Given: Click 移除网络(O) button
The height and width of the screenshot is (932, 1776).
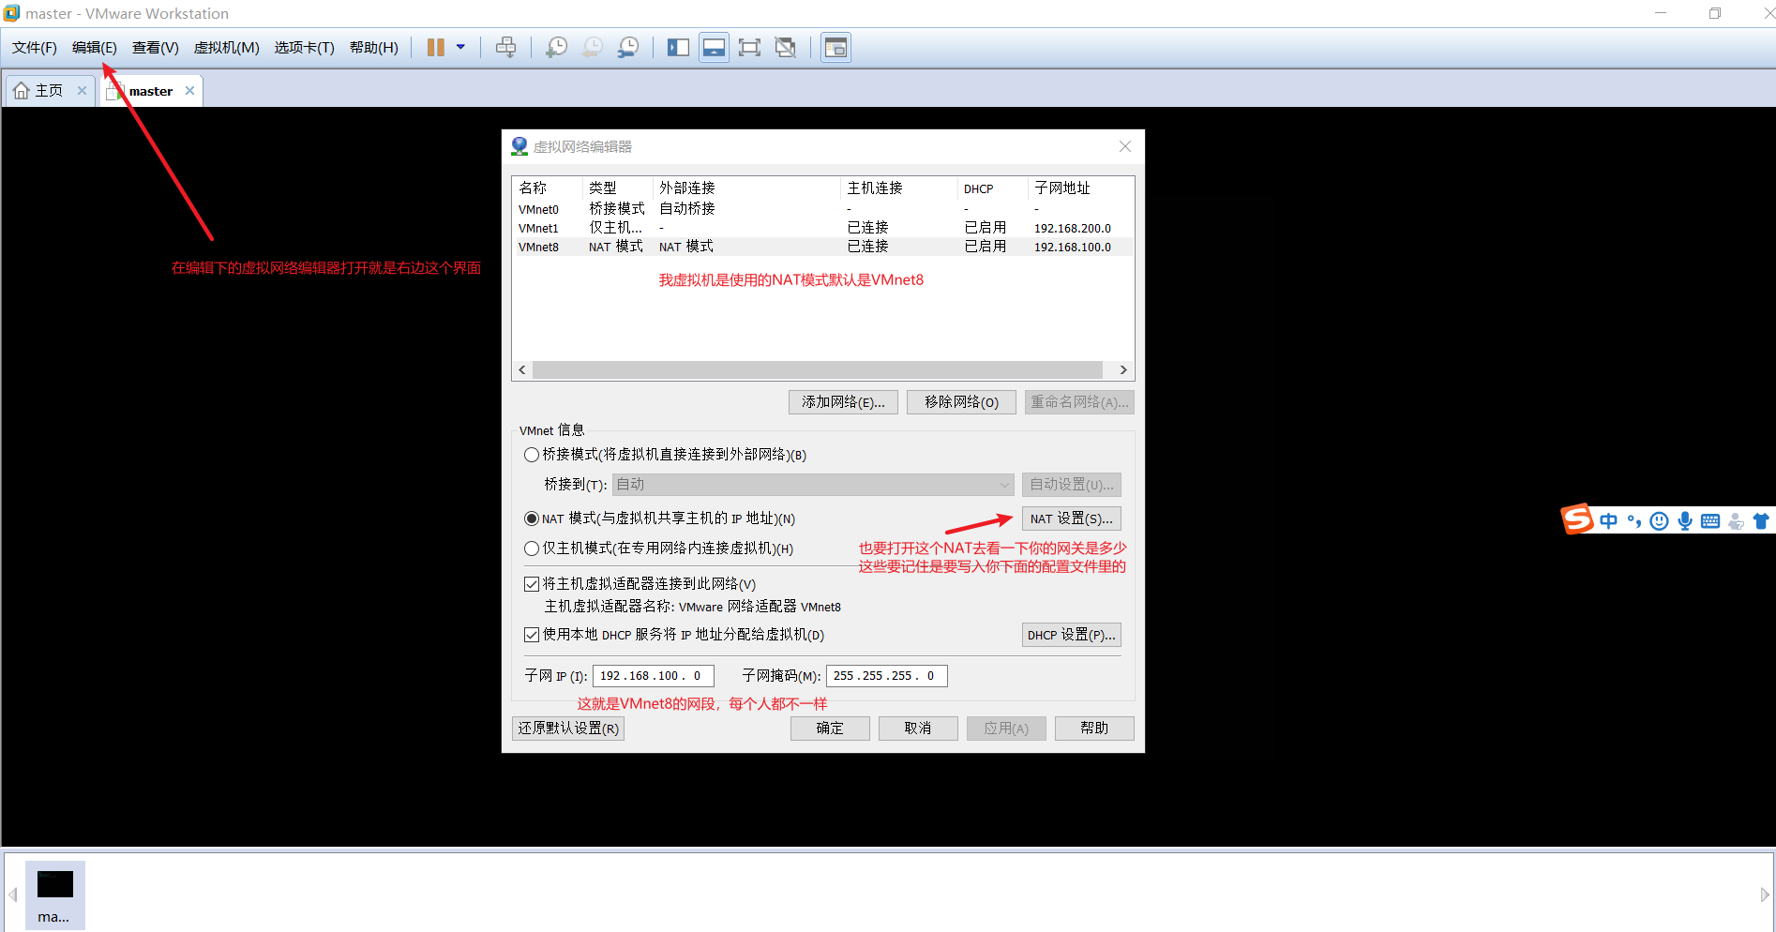Looking at the screenshot, I should [961, 402].
